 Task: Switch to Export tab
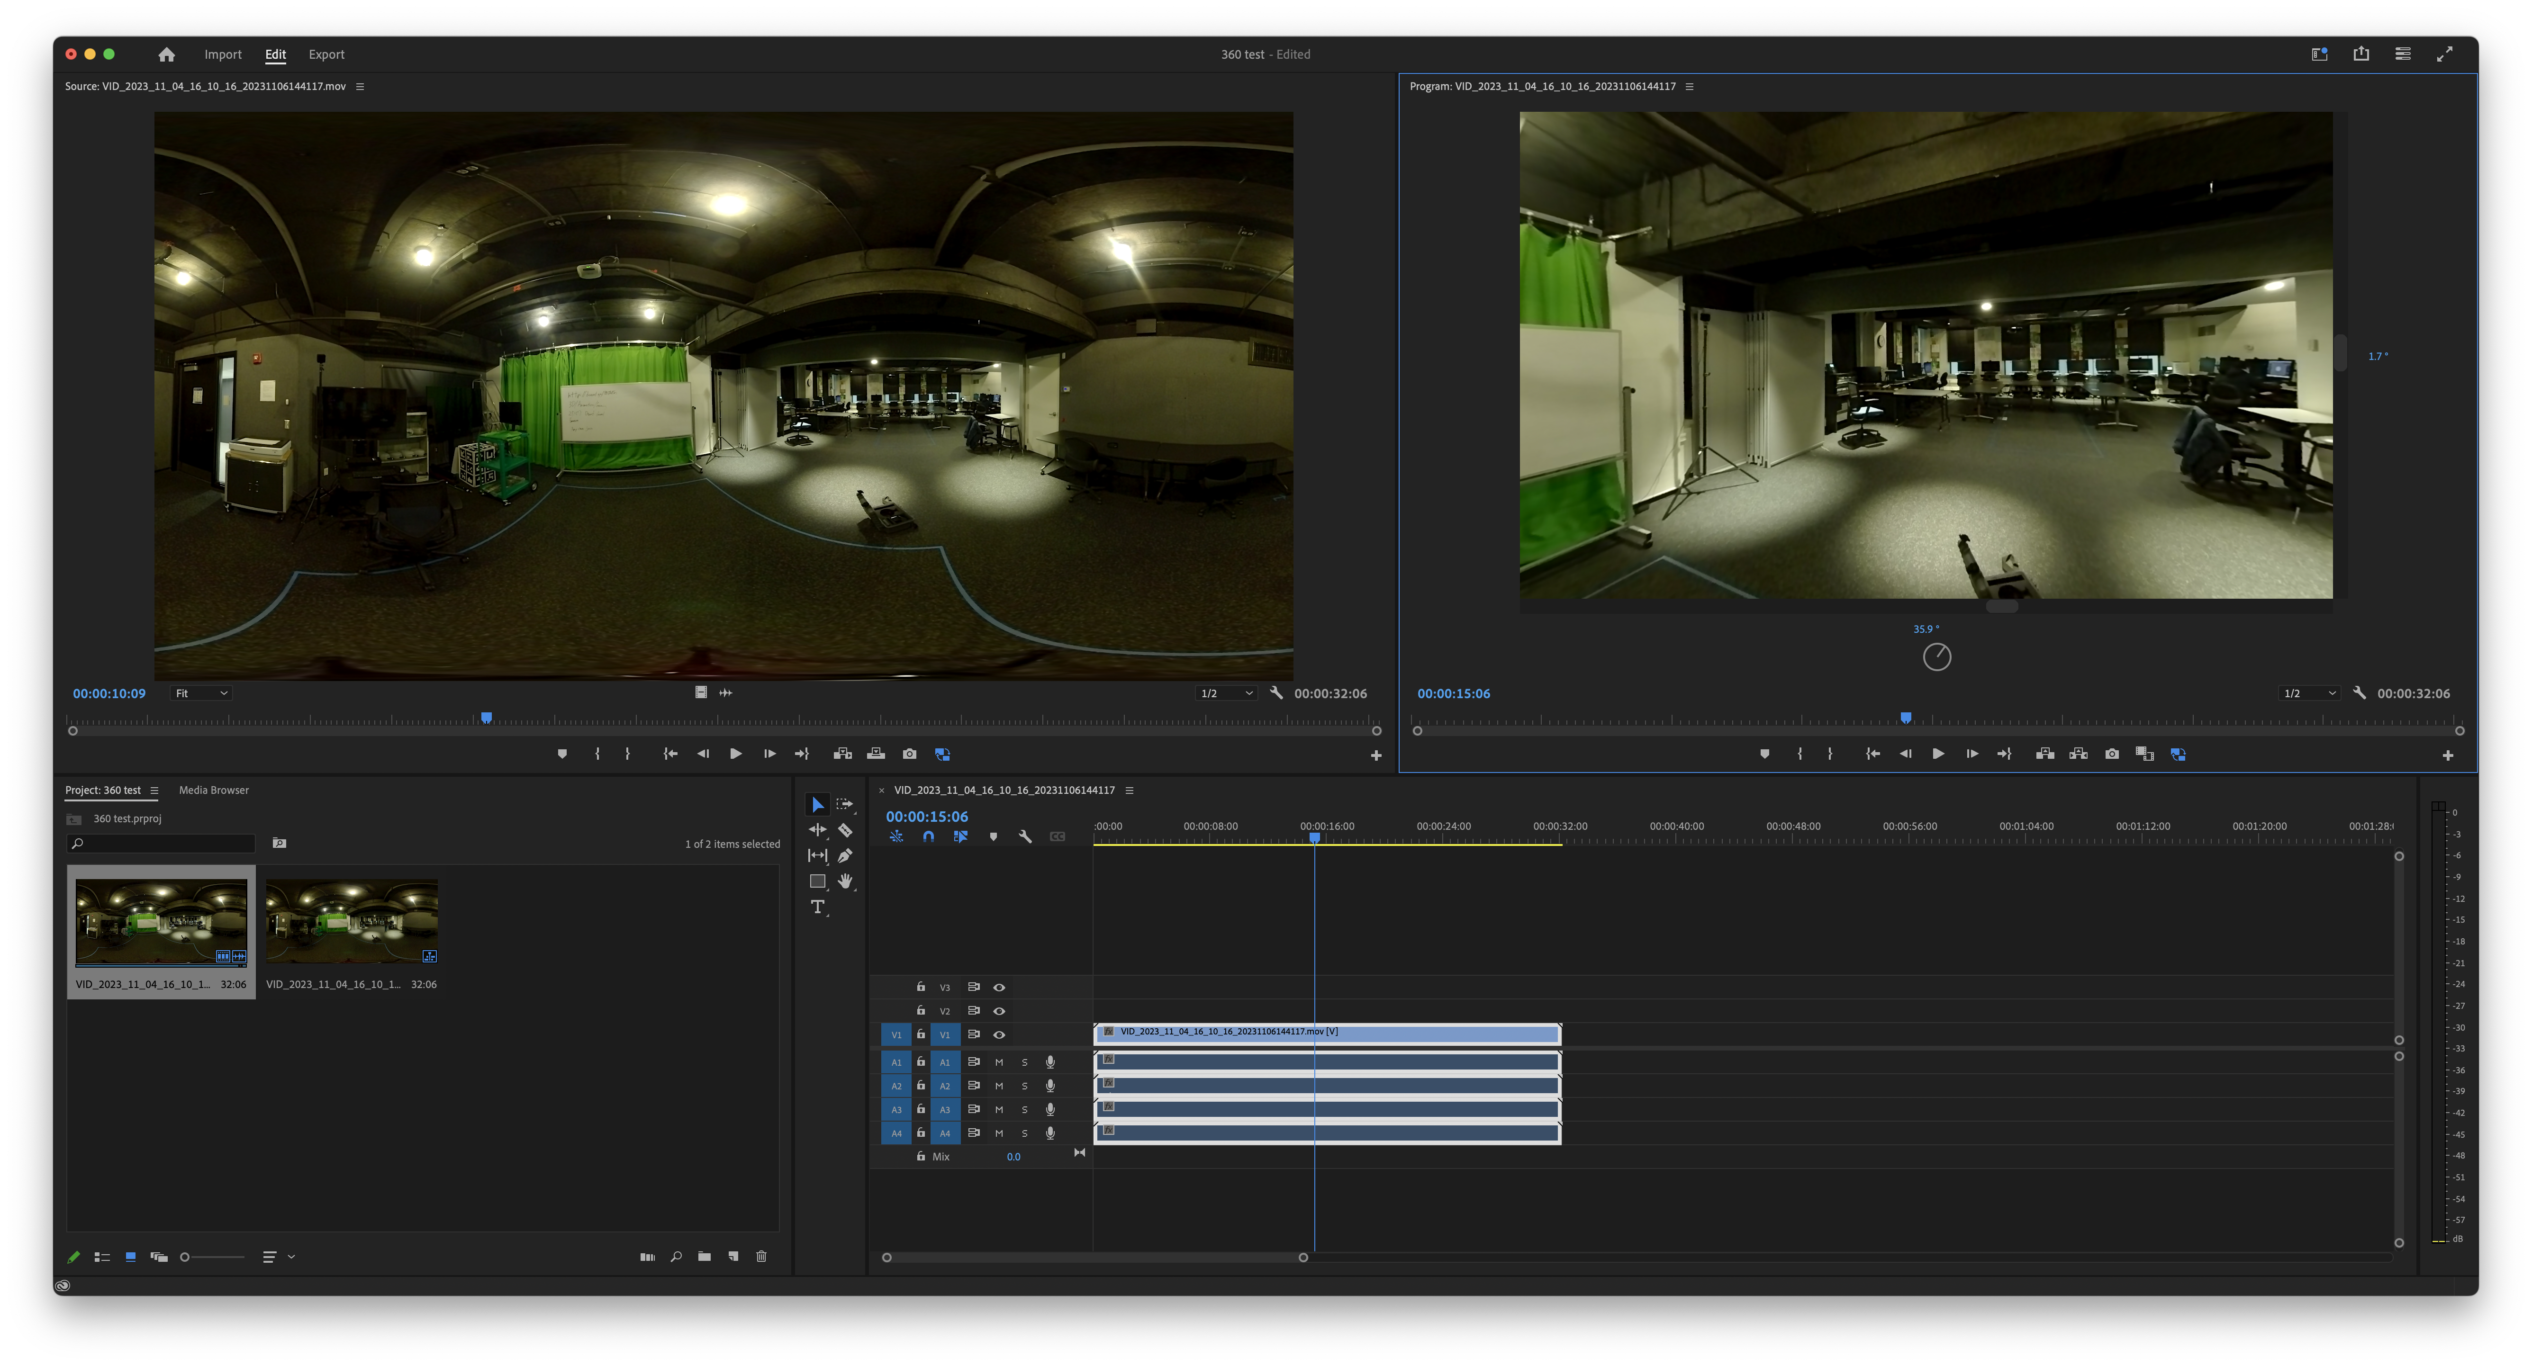[326, 55]
